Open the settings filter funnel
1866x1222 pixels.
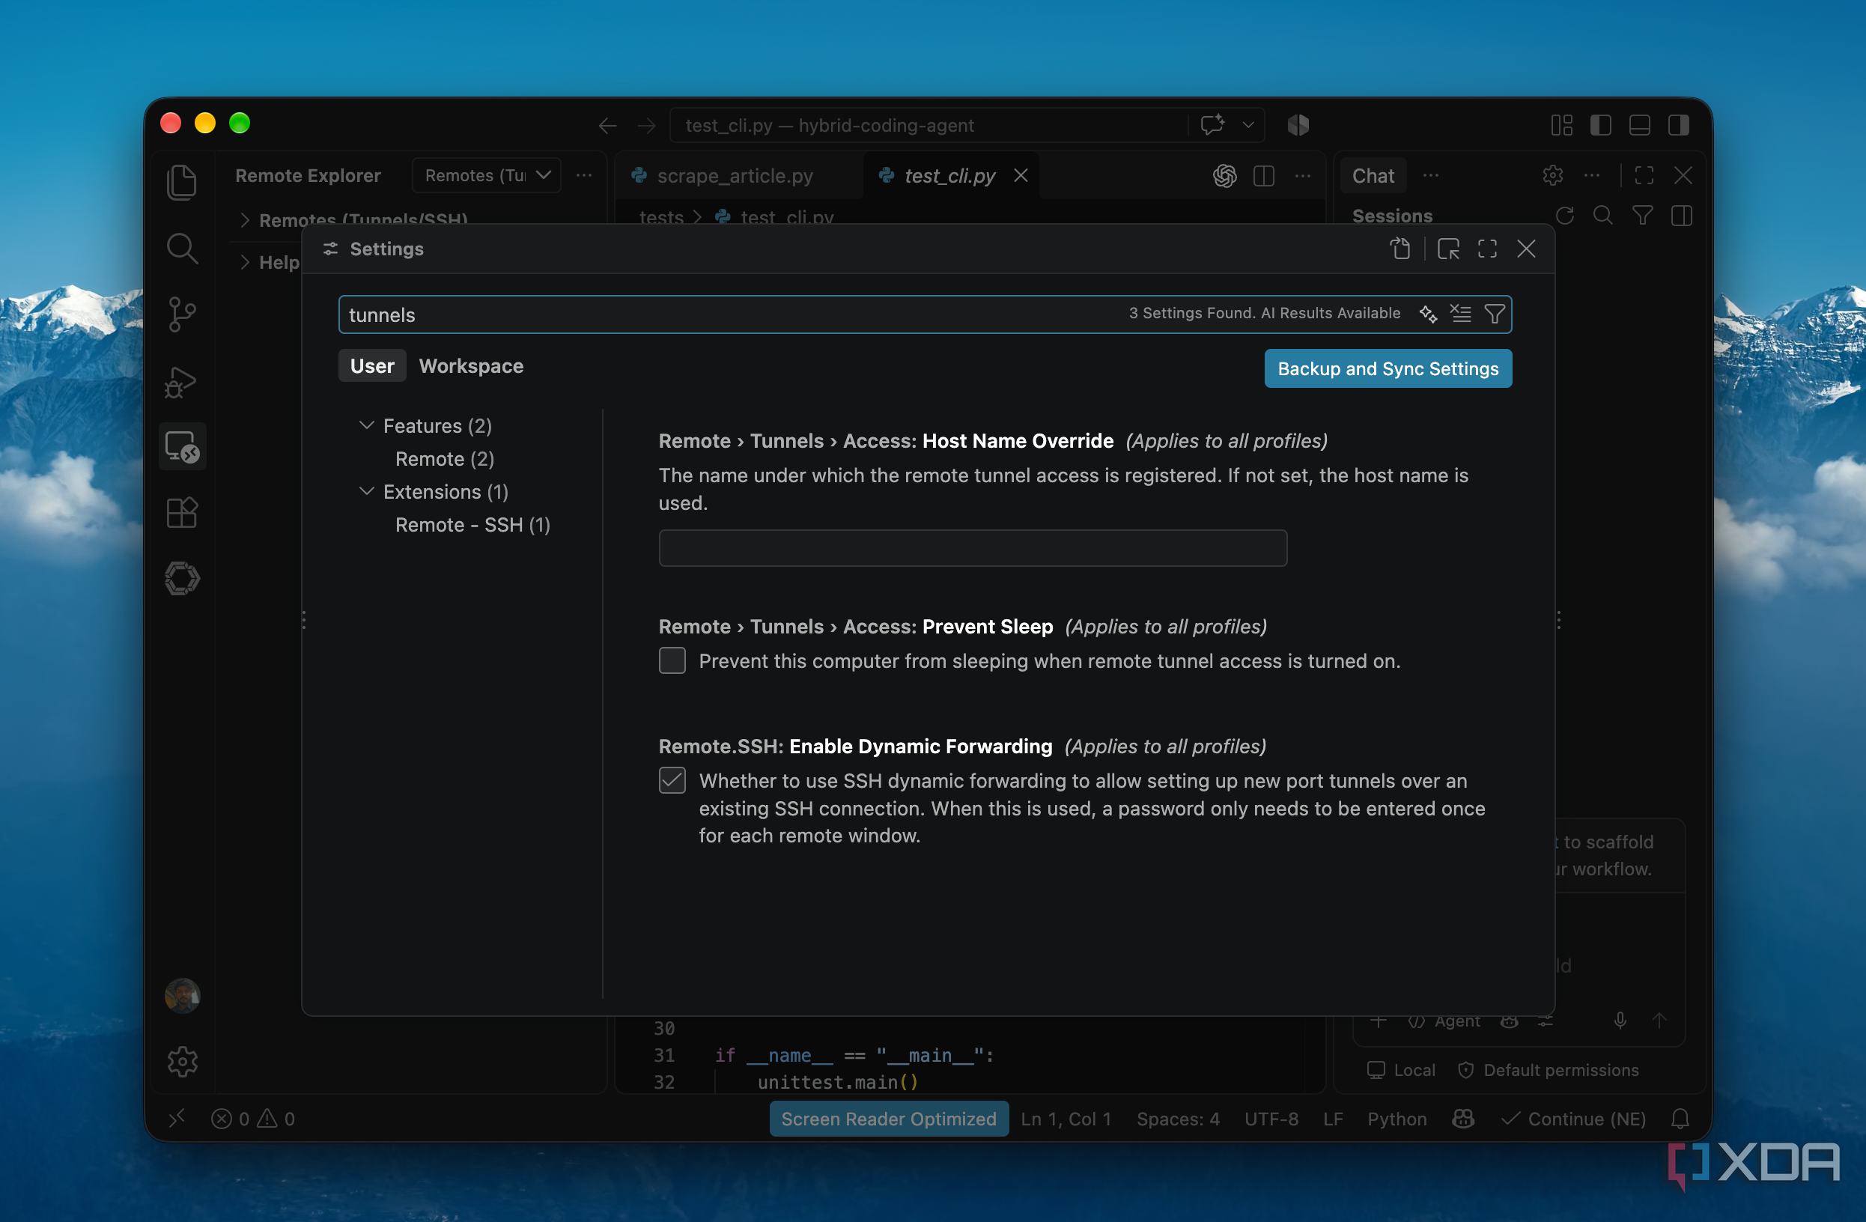pyautogui.click(x=1495, y=314)
